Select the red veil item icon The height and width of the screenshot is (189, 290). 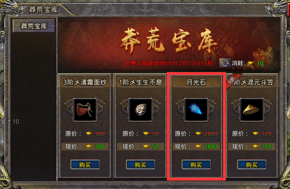[85, 110]
